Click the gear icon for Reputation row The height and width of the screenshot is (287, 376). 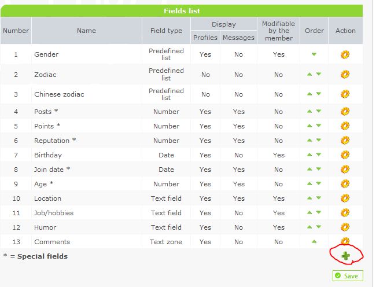345,140
